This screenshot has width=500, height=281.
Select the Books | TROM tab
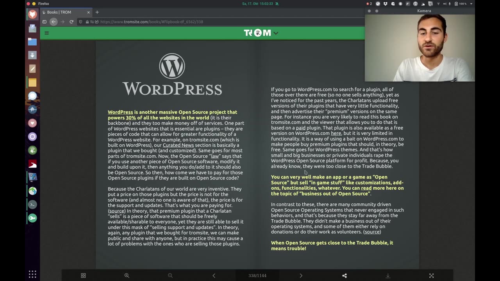tap(65, 12)
